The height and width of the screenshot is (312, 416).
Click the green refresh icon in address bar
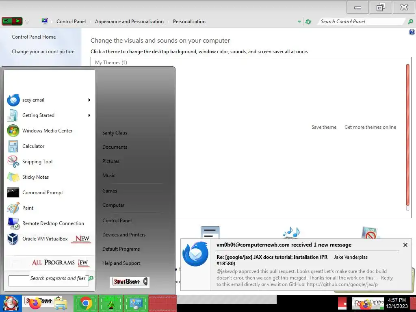coord(308,22)
